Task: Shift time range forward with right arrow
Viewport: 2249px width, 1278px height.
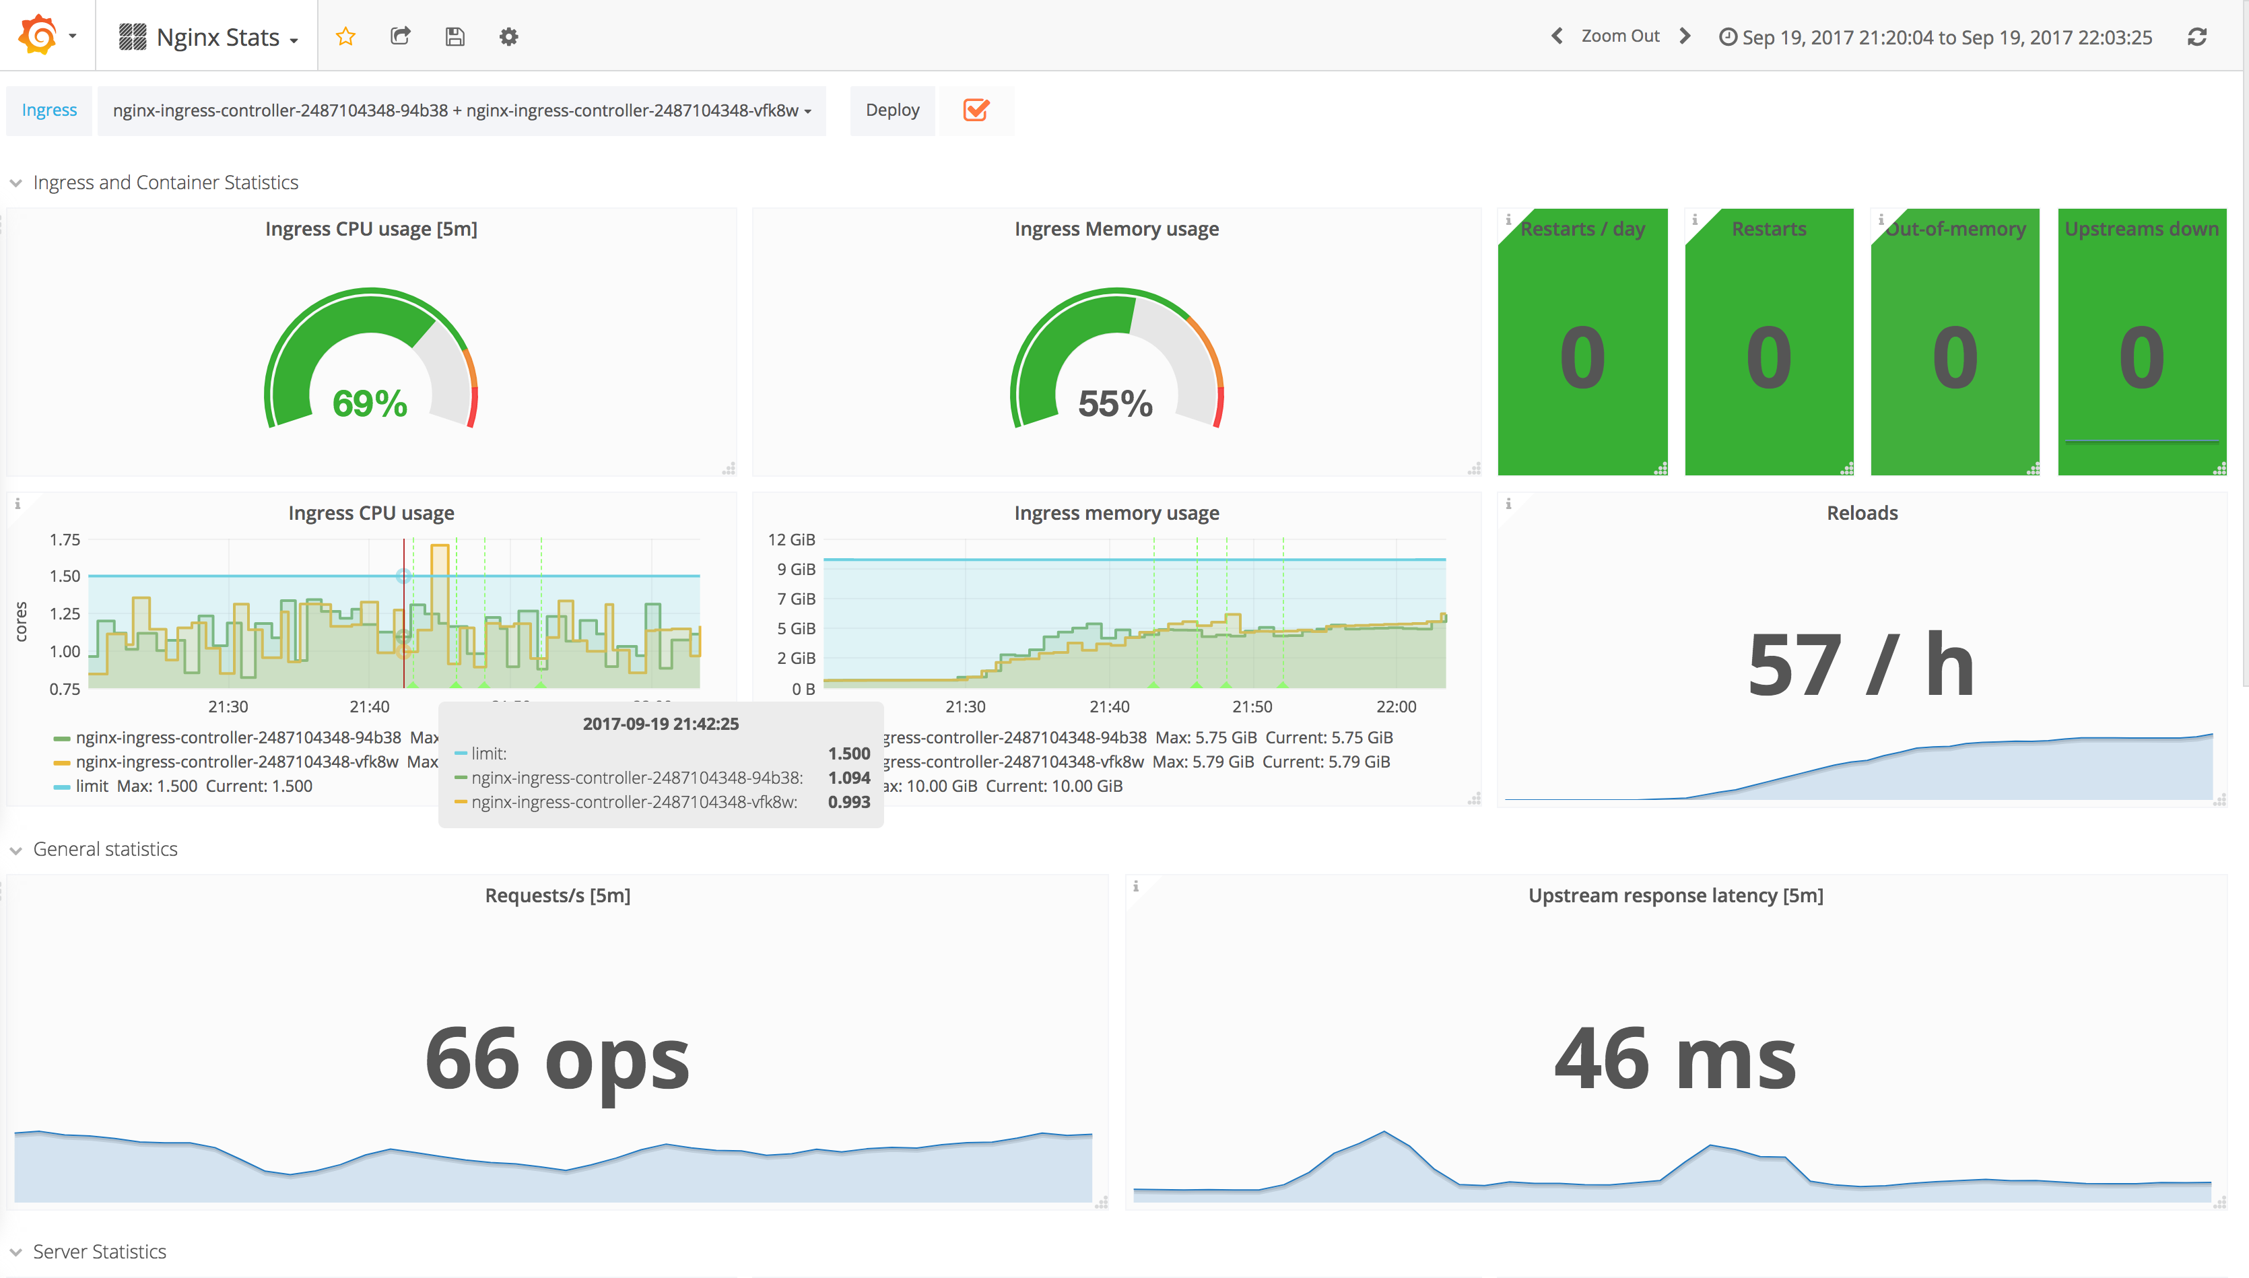Action: (1685, 36)
